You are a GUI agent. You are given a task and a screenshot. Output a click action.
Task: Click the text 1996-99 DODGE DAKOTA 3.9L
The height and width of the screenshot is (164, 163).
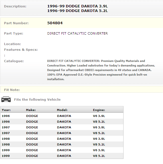click(77, 6)
